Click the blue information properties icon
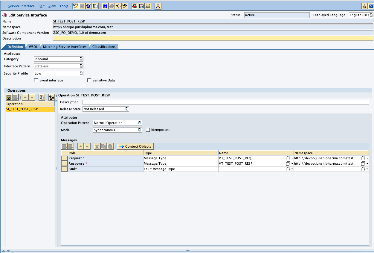This screenshot has width=374, height=253. (105, 6)
